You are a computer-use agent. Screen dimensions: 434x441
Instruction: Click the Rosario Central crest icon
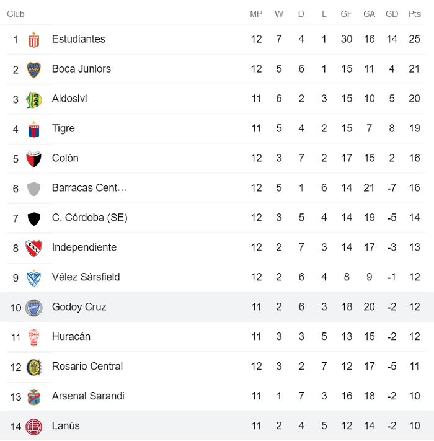click(x=34, y=367)
